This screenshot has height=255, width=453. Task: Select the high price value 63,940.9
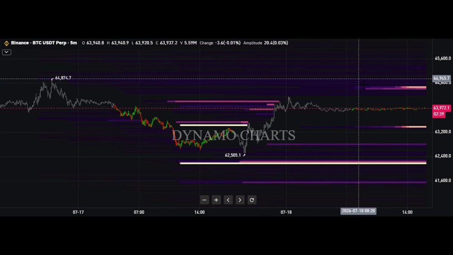120,43
